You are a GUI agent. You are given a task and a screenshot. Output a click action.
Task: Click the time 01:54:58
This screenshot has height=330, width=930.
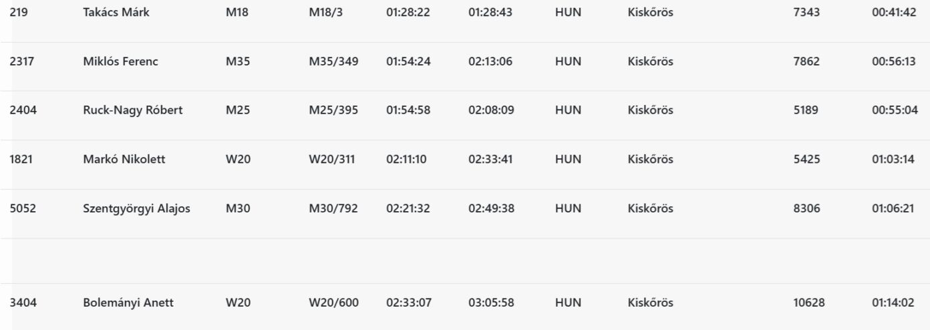408,110
